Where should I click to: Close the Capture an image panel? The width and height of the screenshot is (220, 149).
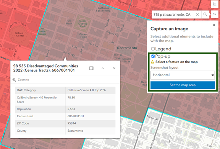click(x=214, y=25)
